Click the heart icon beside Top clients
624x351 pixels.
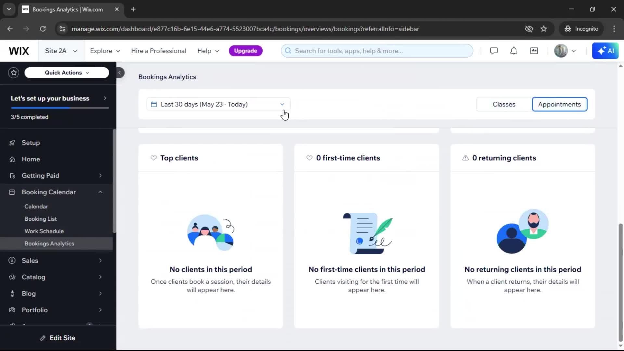153,158
